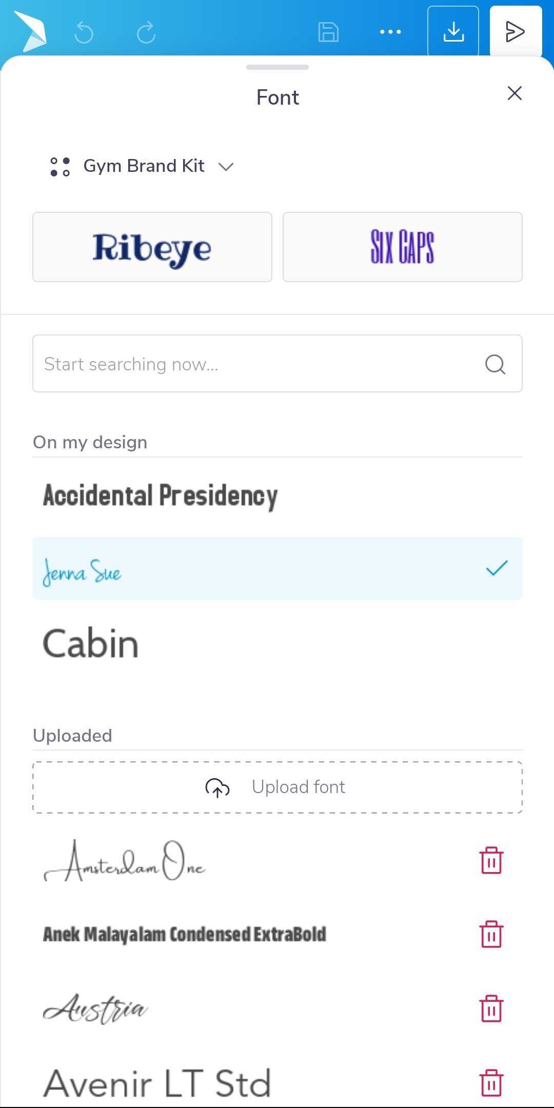
Task: Remove the Austria font with trash icon
Action: [491, 1008]
